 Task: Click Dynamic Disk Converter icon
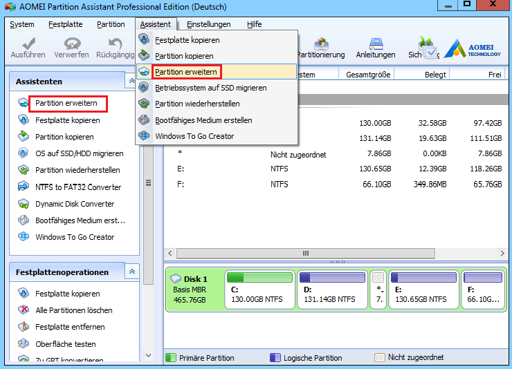tap(24, 204)
